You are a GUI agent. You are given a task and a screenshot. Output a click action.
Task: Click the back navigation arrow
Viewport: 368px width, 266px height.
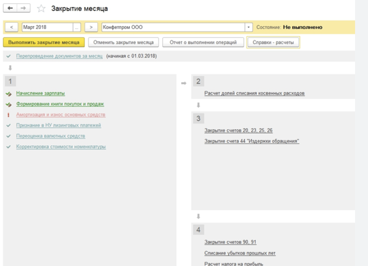tap(10, 8)
